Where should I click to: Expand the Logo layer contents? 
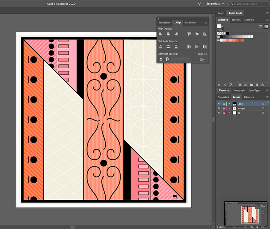[x=229, y=104]
